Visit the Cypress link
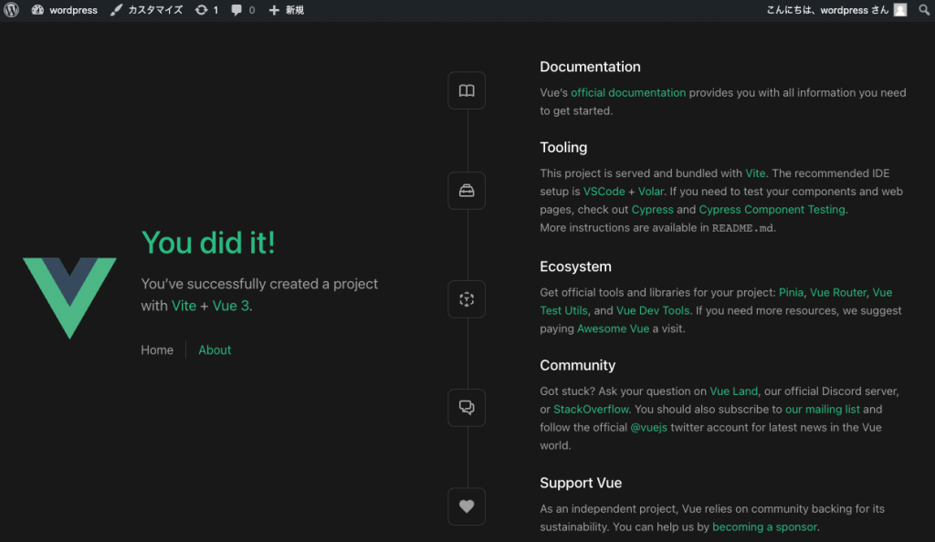 pos(652,210)
